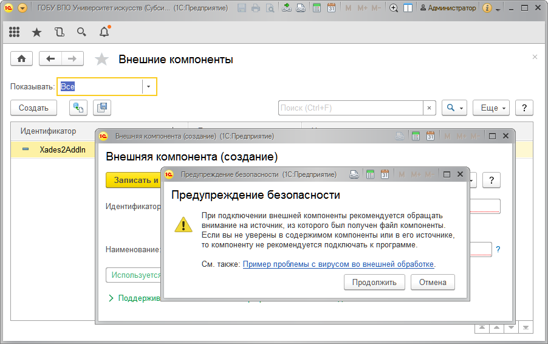
Task: Open calculator in security warning title bar
Action: (370, 174)
